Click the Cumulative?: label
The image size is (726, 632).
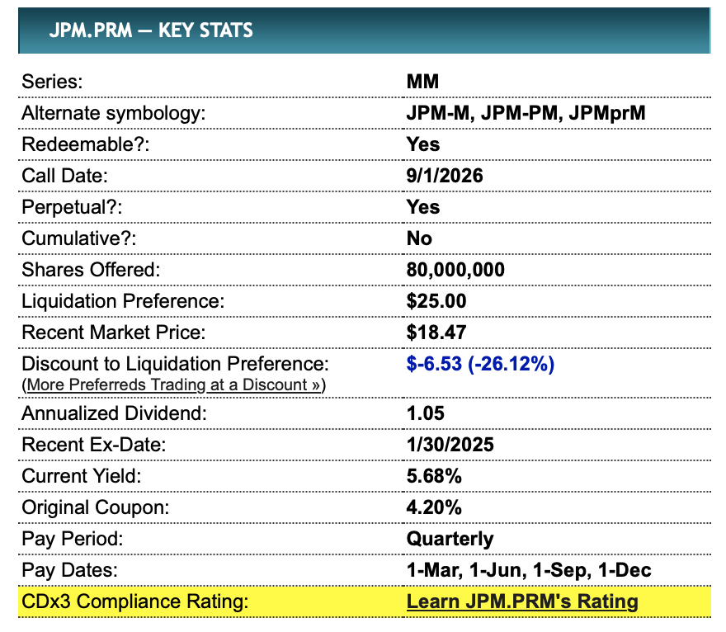pos(78,238)
